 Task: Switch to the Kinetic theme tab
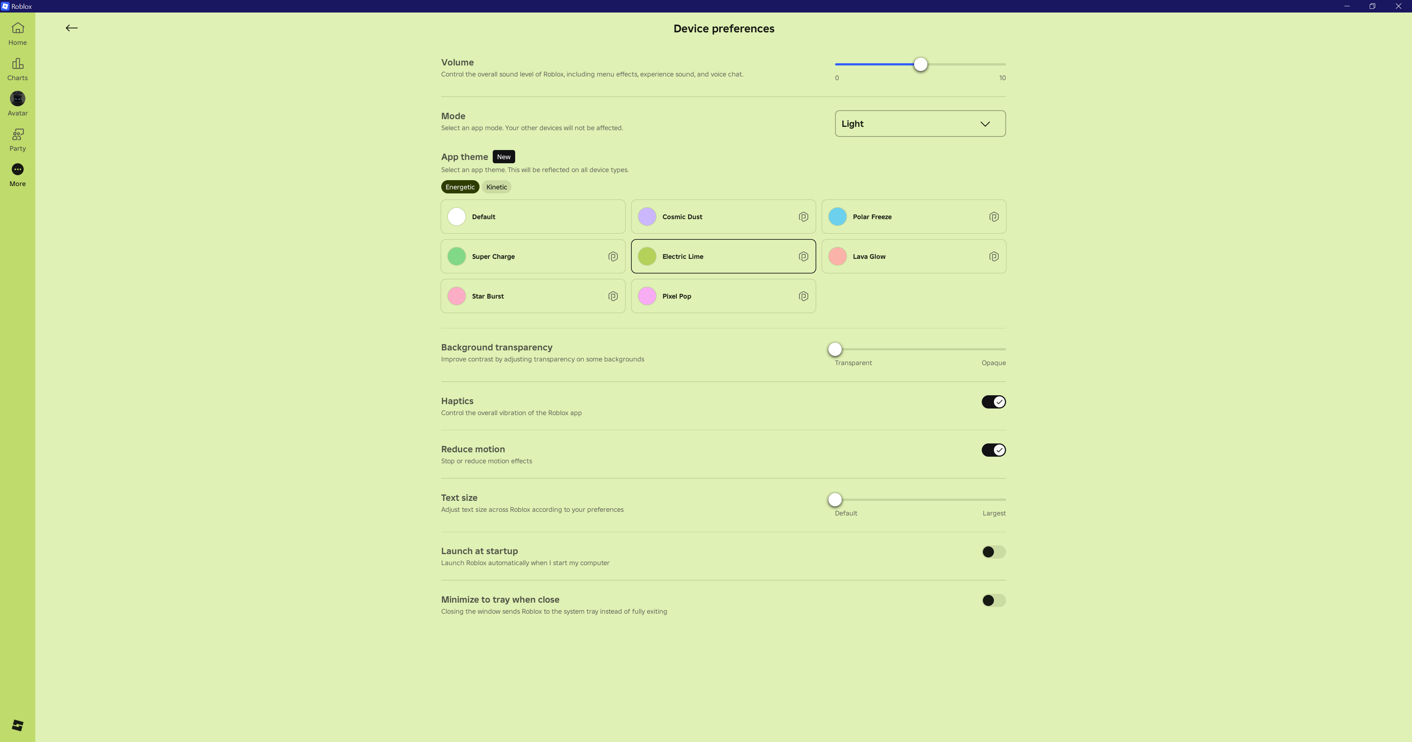pyautogui.click(x=497, y=187)
